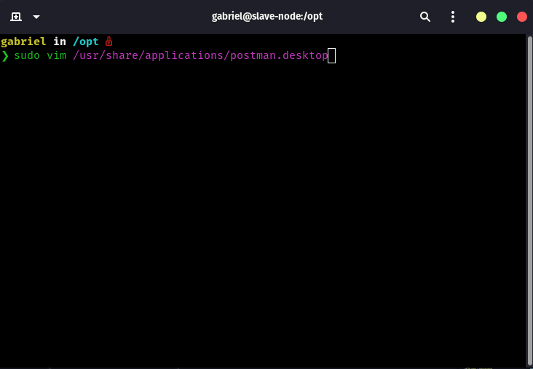Screen dimensions: 533x369
Task: Expand the new tab dropdown arrow
Action: [36, 16]
